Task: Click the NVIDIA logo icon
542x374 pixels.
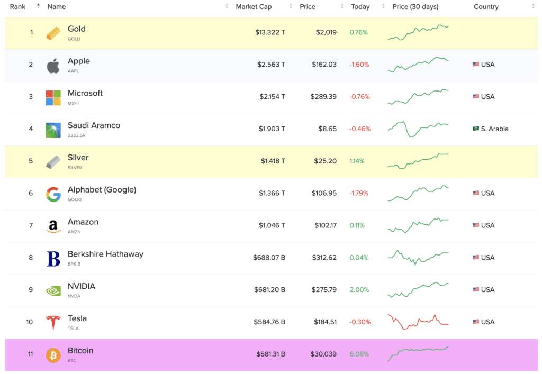Action: (x=53, y=290)
